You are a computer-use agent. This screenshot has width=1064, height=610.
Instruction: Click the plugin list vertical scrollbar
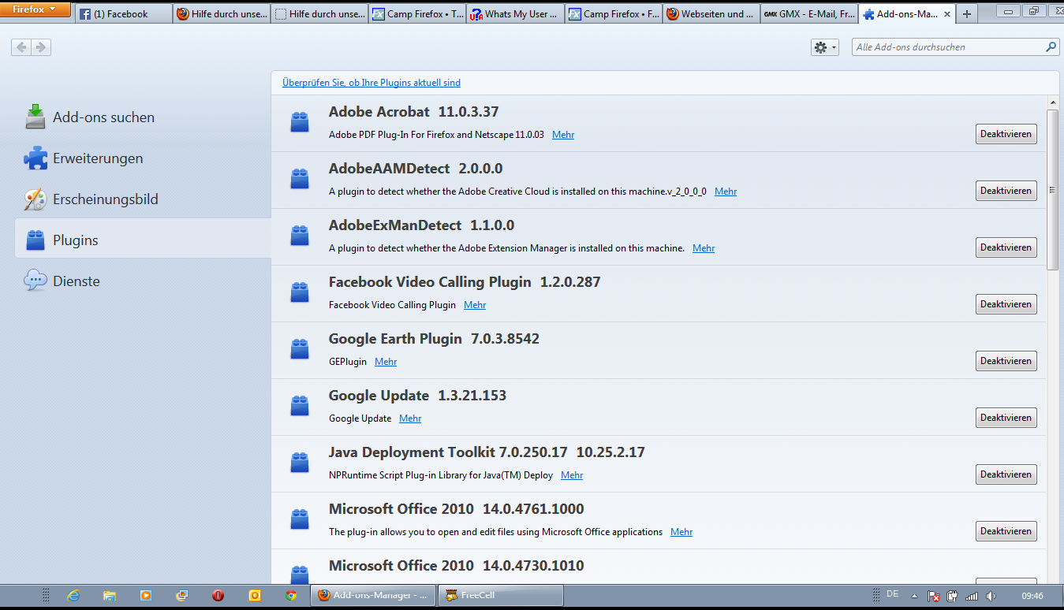point(1052,189)
